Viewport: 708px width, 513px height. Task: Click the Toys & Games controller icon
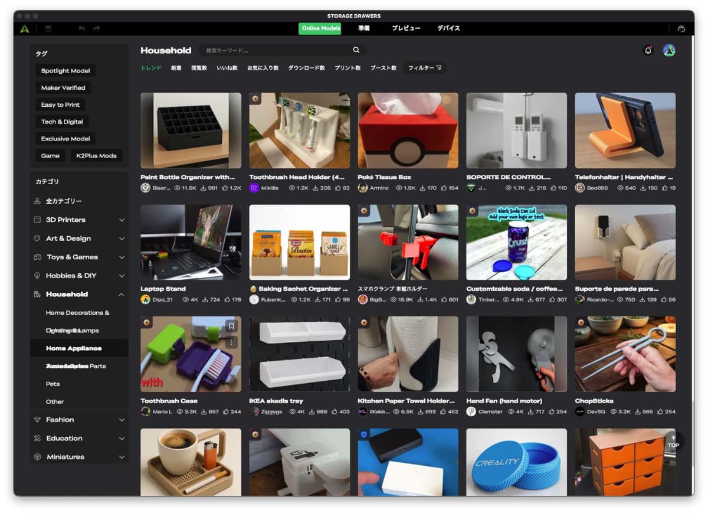pyautogui.click(x=38, y=257)
